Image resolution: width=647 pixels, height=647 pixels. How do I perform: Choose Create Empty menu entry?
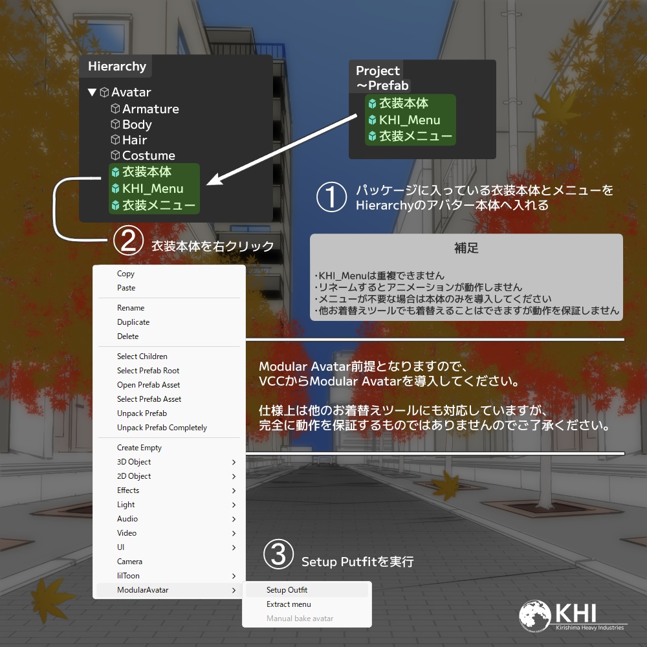169,448
